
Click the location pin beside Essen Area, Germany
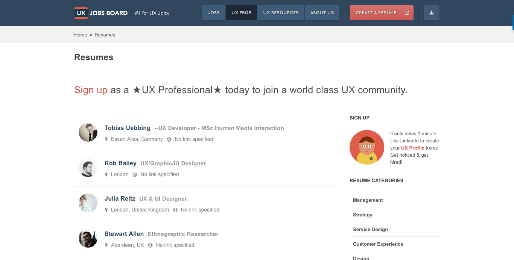click(106, 139)
